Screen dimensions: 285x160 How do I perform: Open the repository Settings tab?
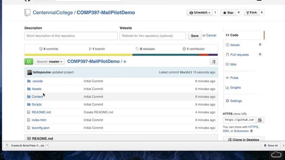click(x=236, y=101)
